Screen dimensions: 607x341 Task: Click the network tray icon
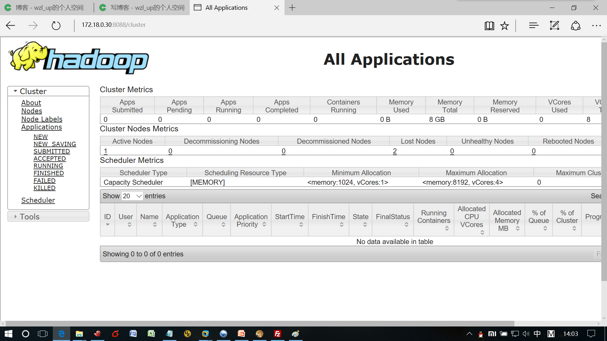point(515,334)
